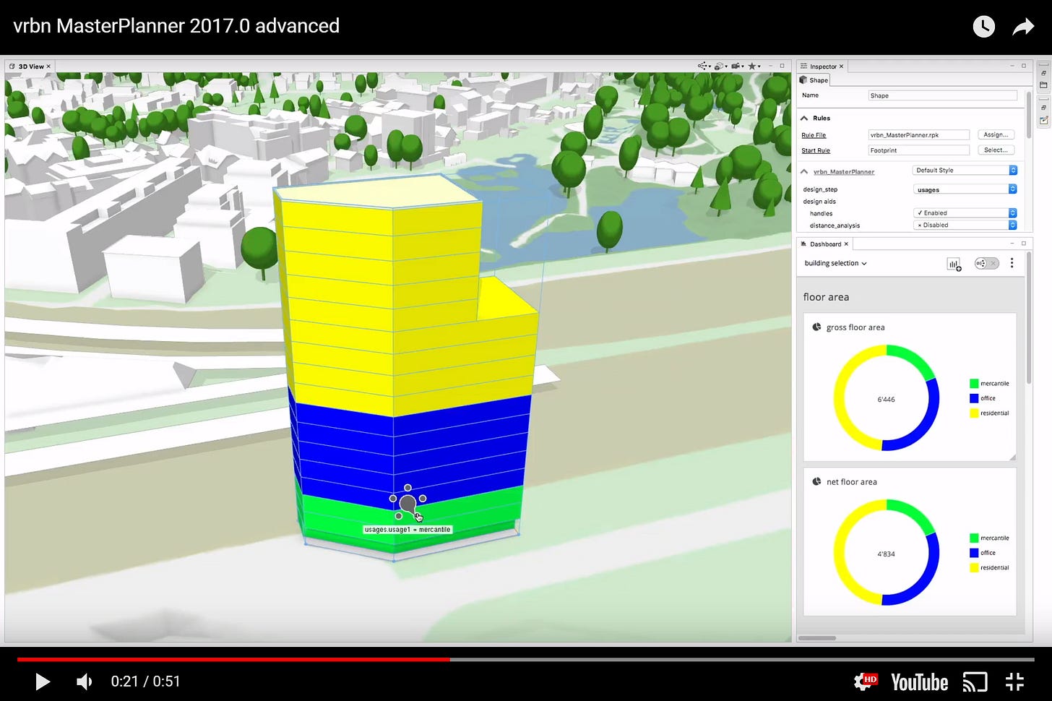Close the Inspector tab
Viewport: 1052px width, 701px height.
(841, 66)
